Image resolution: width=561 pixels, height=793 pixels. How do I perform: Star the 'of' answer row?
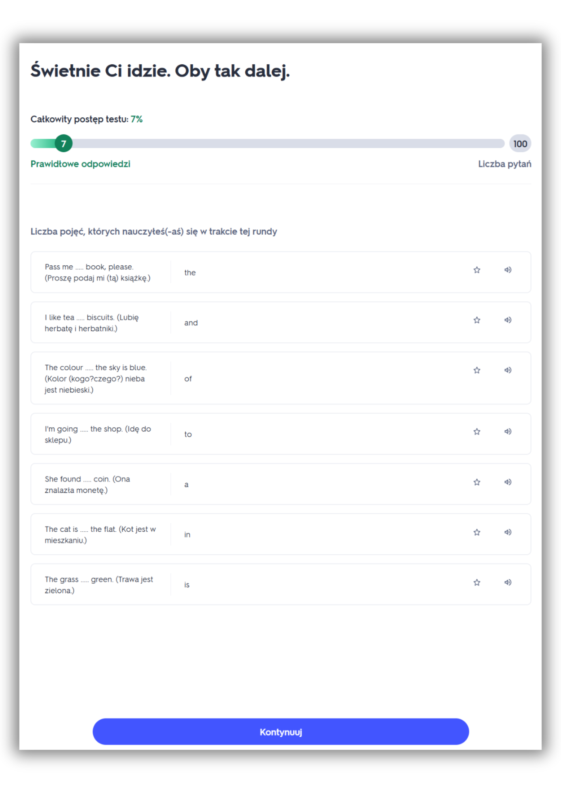[x=476, y=370]
